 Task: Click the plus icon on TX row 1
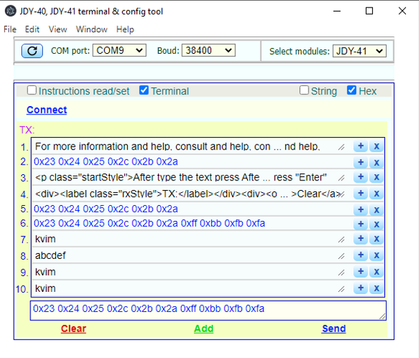click(x=361, y=146)
